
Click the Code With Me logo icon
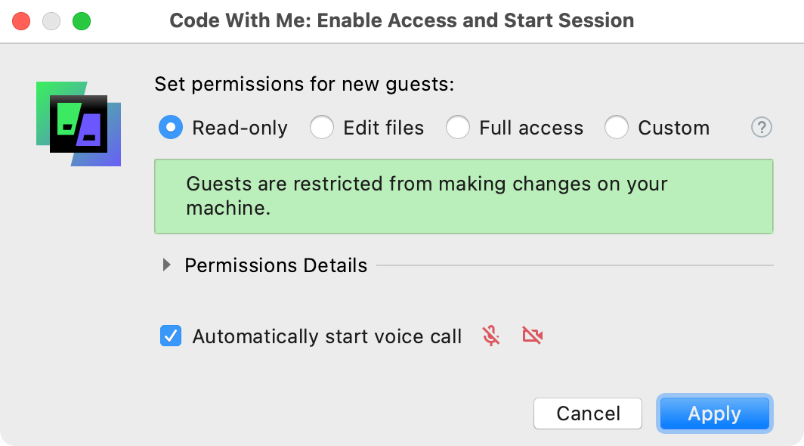[x=79, y=124]
